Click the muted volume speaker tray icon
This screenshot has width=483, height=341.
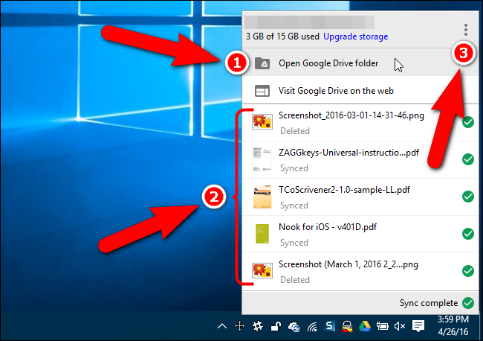click(400, 326)
